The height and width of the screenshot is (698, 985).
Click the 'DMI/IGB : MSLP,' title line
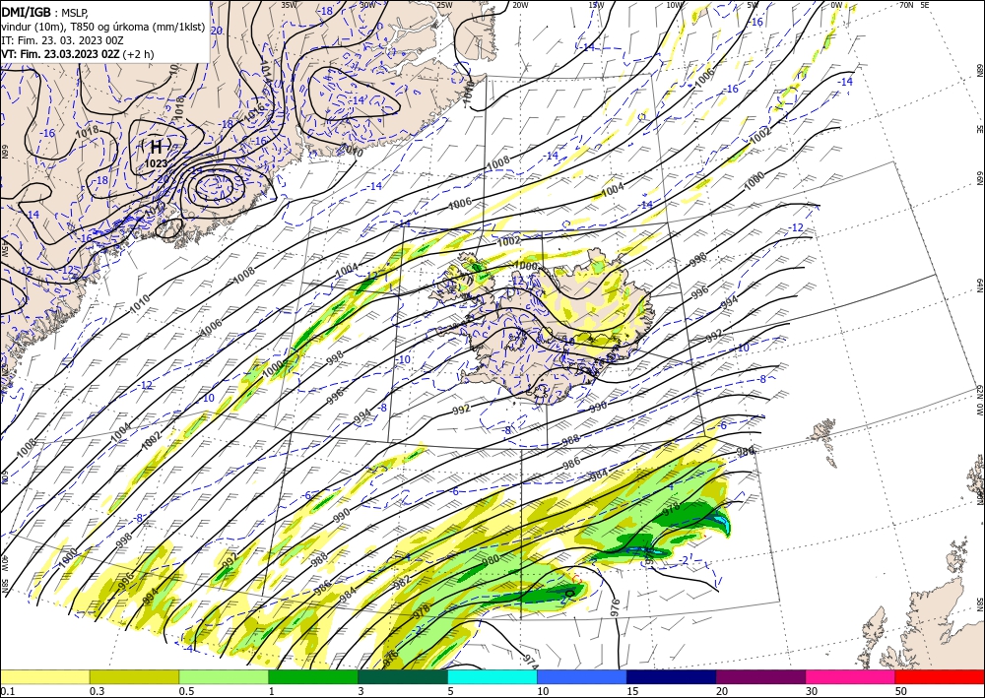coord(44,12)
